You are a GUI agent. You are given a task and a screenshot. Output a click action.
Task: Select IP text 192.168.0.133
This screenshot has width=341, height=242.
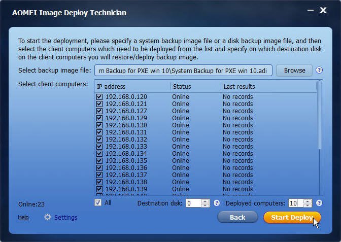click(x=126, y=147)
